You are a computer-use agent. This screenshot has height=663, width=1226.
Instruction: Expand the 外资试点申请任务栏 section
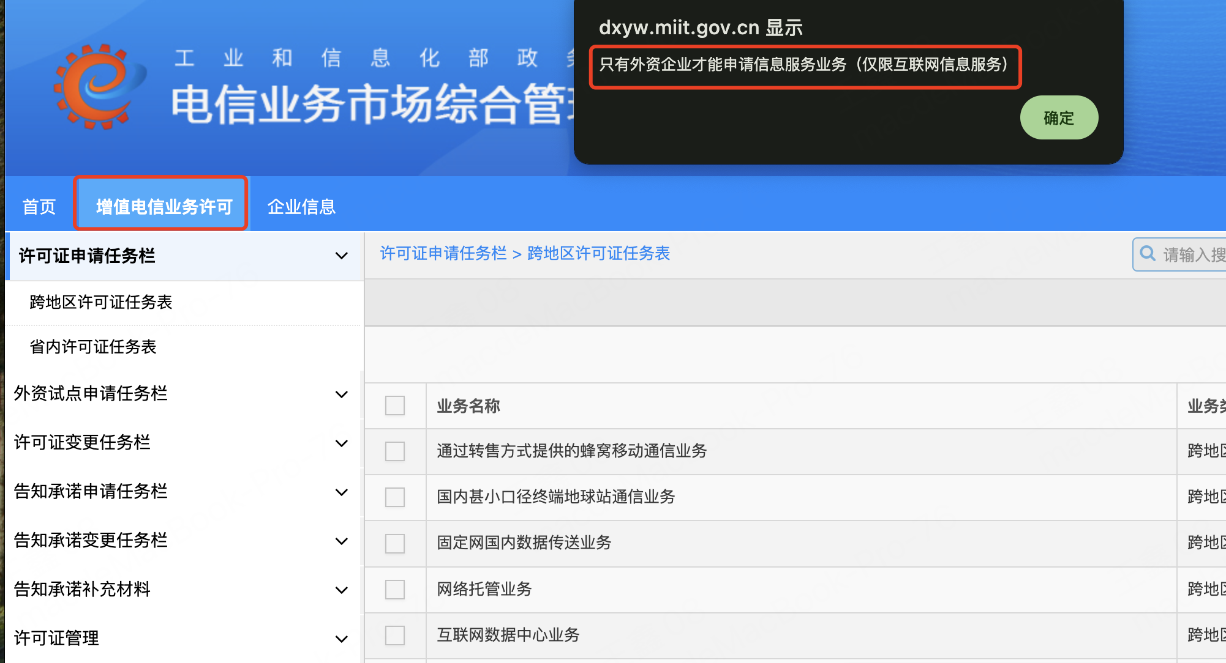pos(91,393)
